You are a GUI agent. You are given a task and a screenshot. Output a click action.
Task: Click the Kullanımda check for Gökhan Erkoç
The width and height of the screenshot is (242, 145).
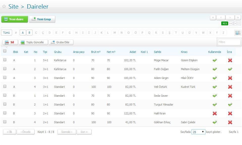215,122
